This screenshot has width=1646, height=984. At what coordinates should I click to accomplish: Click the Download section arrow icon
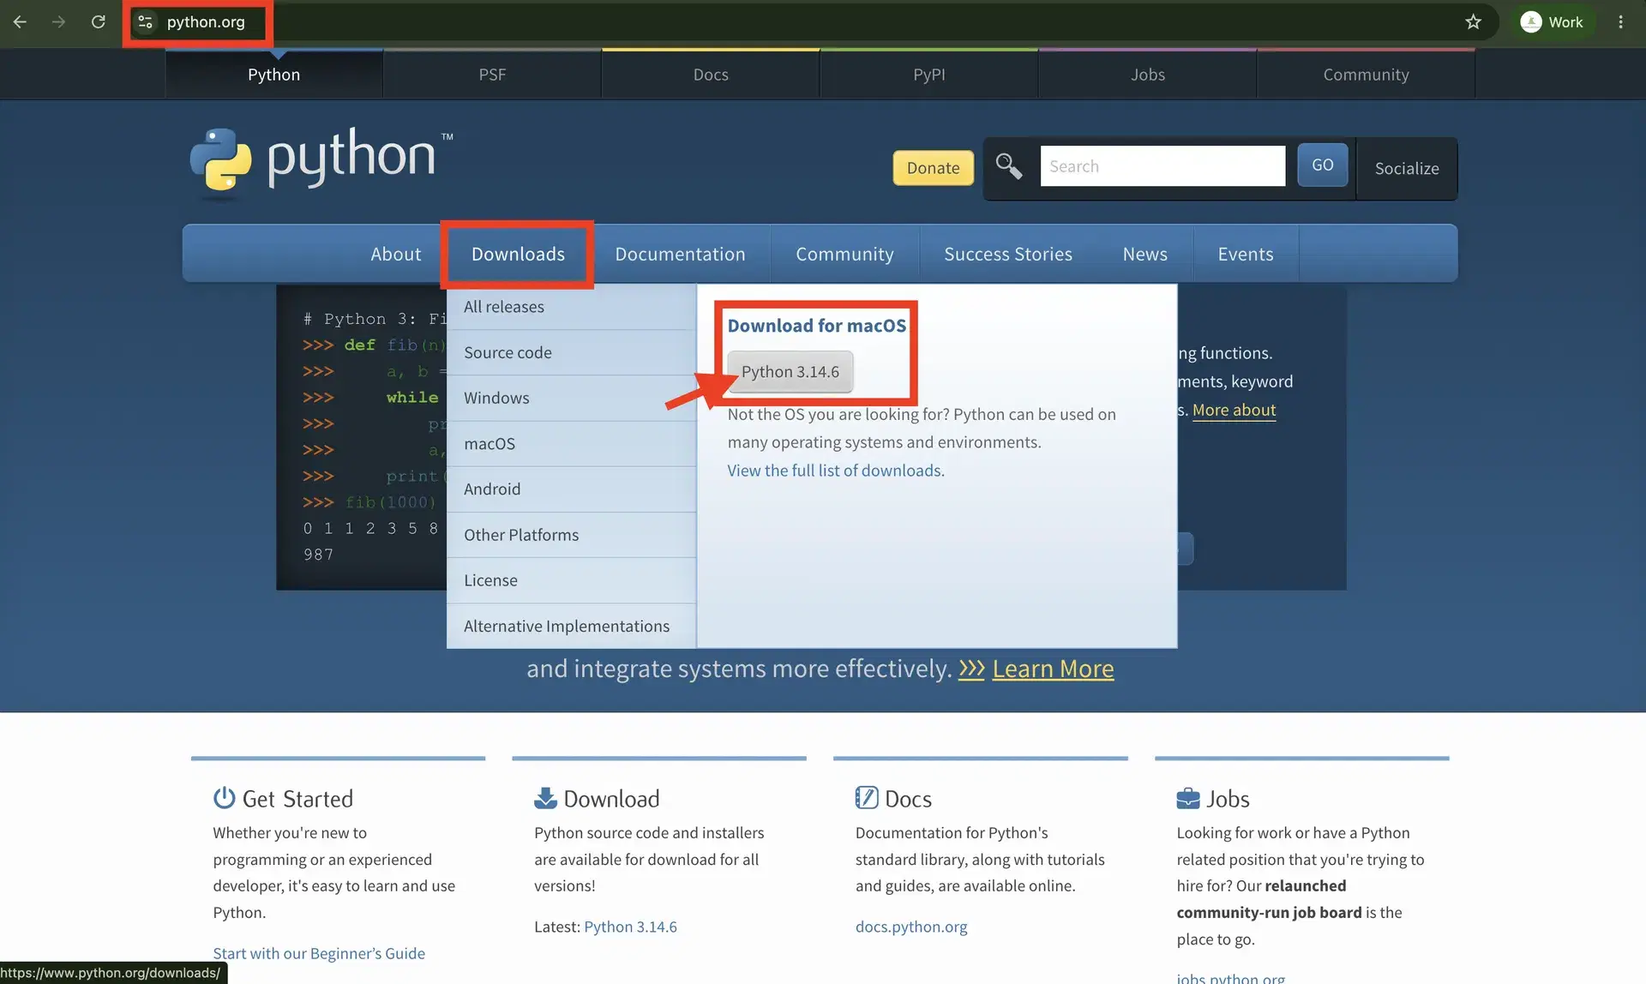545,798
